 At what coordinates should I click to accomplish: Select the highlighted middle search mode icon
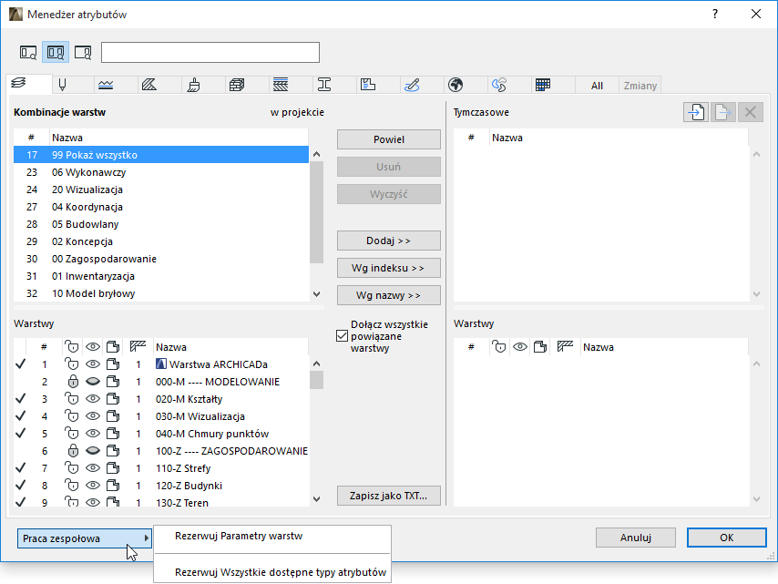(x=55, y=53)
